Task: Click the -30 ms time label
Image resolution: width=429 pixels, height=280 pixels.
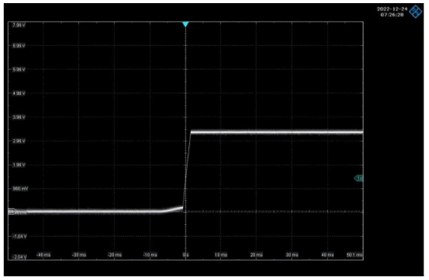Action: coord(79,255)
